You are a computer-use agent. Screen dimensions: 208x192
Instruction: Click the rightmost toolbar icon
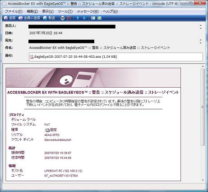99,18
